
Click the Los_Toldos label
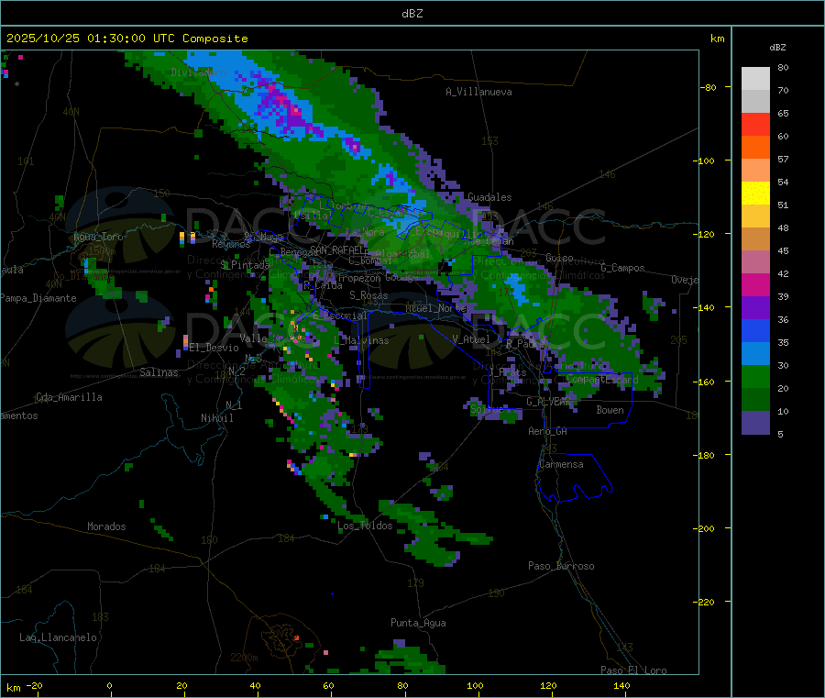365,526
